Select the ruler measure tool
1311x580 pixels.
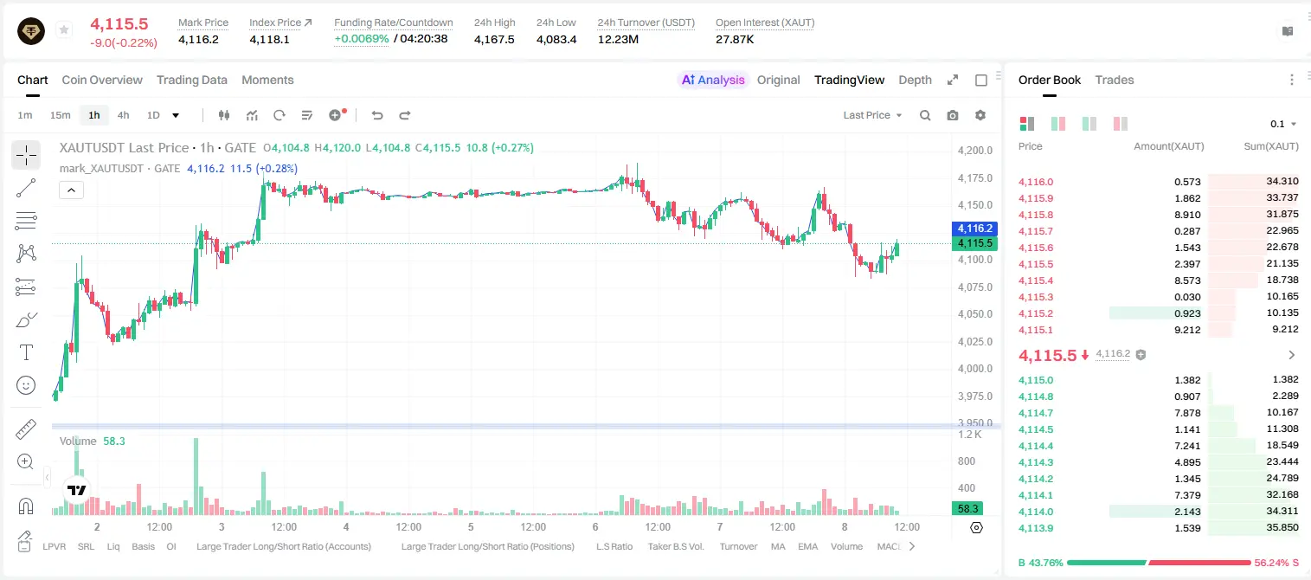26,429
